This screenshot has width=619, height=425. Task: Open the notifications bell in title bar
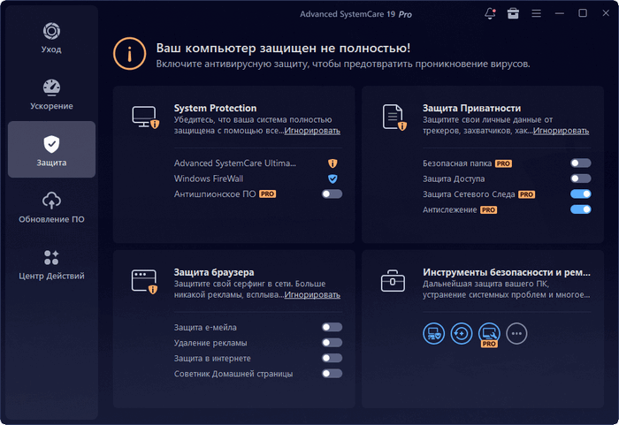[491, 14]
